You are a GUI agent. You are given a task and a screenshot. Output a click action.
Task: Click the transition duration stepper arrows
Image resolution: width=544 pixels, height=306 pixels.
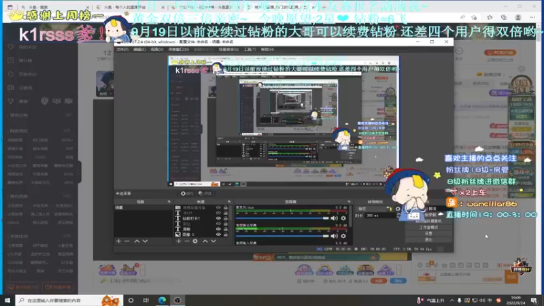pyautogui.click(x=398, y=216)
